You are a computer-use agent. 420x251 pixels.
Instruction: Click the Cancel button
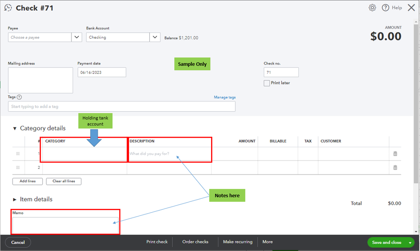18,243
